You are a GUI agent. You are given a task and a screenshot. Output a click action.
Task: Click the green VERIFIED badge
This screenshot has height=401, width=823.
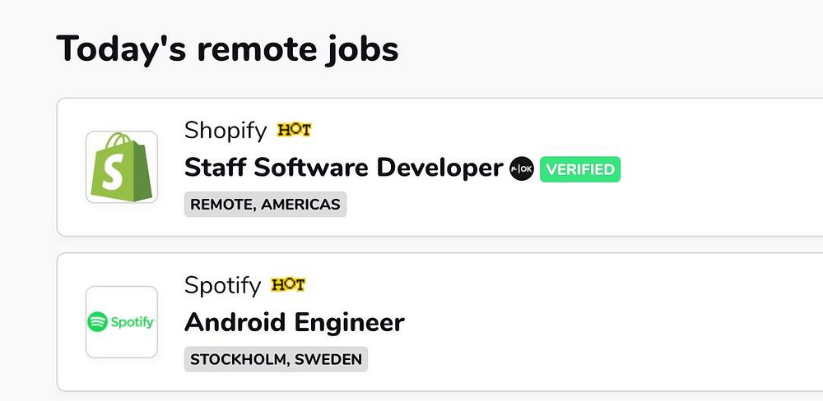(x=580, y=169)
